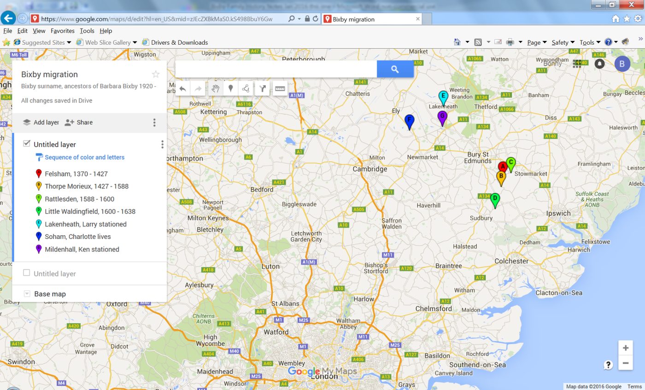Open the Google apps grid
Image resolution: width=645 pixels, height=390 pixels.
[x=577, y=64]
